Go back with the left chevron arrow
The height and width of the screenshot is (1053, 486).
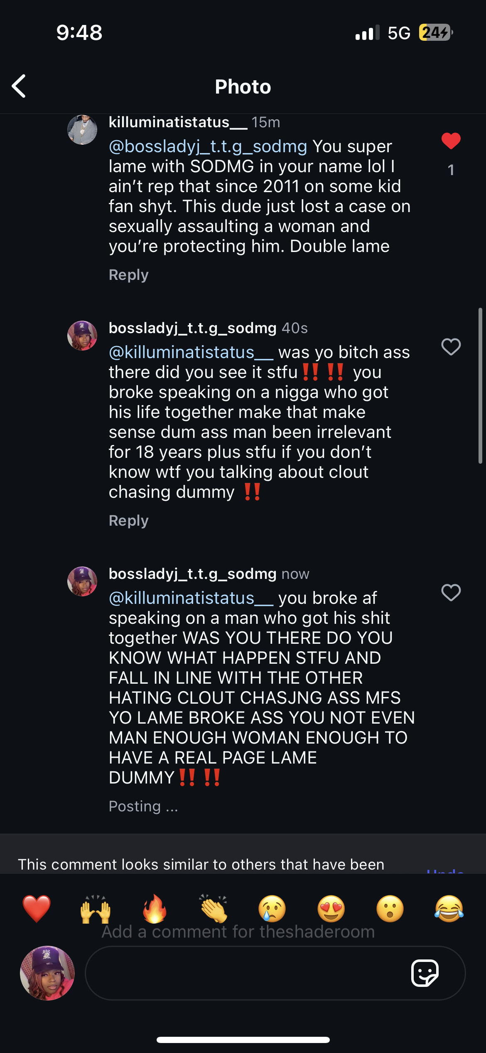coord(19,86)
